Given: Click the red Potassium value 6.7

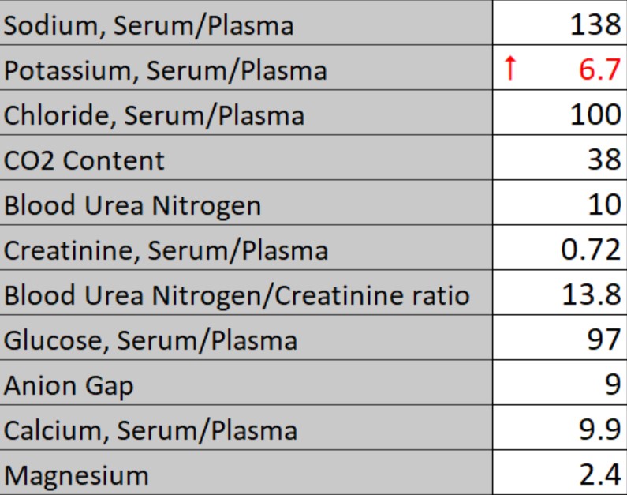Looking at the screenshot, I should pos(600,70).
